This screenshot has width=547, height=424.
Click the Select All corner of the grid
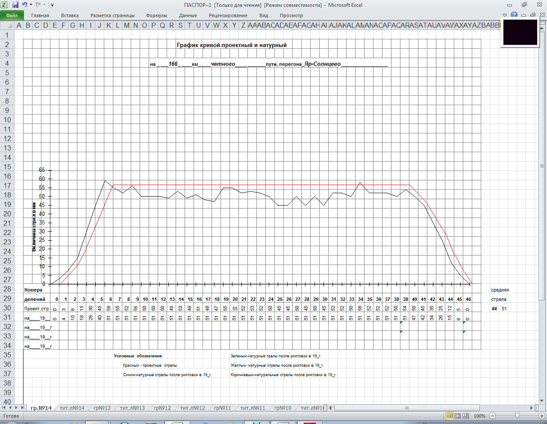click(x=7, y=25)
